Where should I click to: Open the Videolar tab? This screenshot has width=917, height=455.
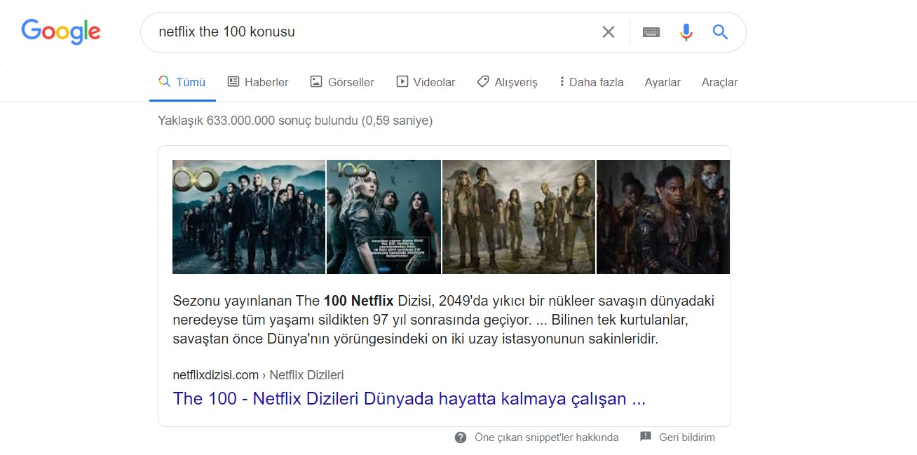point(426,82)
